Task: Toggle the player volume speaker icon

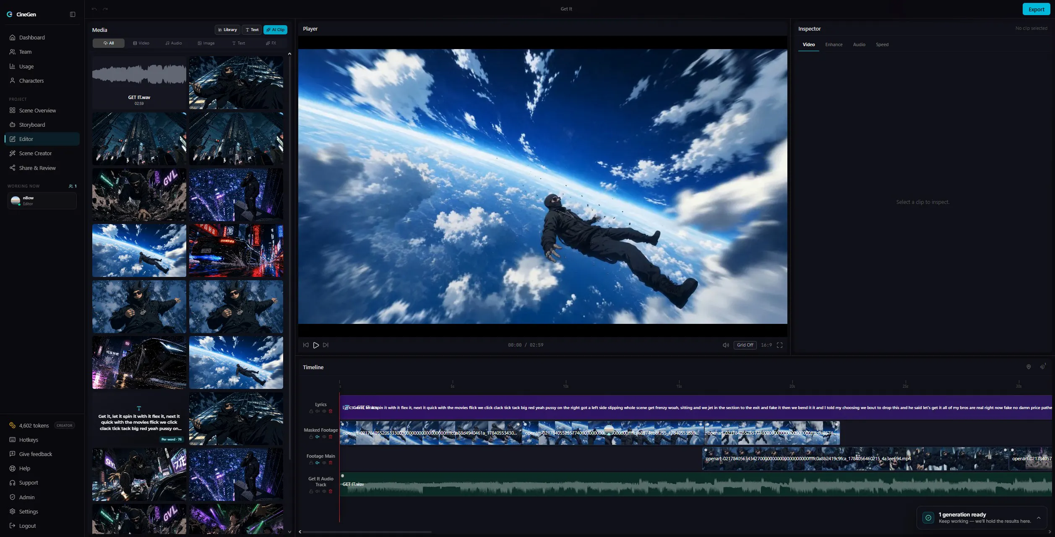Action: pyautogui.click(x=726, y=345)
